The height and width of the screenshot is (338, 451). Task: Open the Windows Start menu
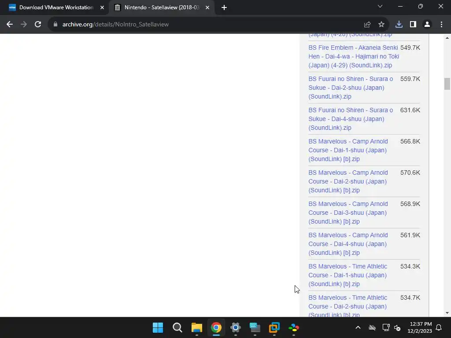[x=158, y=327]
